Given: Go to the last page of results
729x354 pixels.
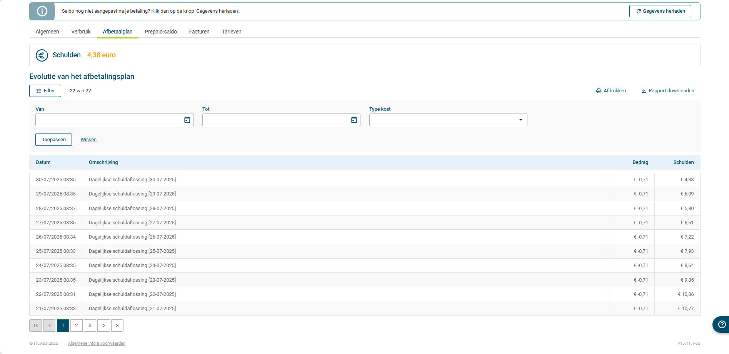Looking at the screenshot, I should tap(117, 326).
